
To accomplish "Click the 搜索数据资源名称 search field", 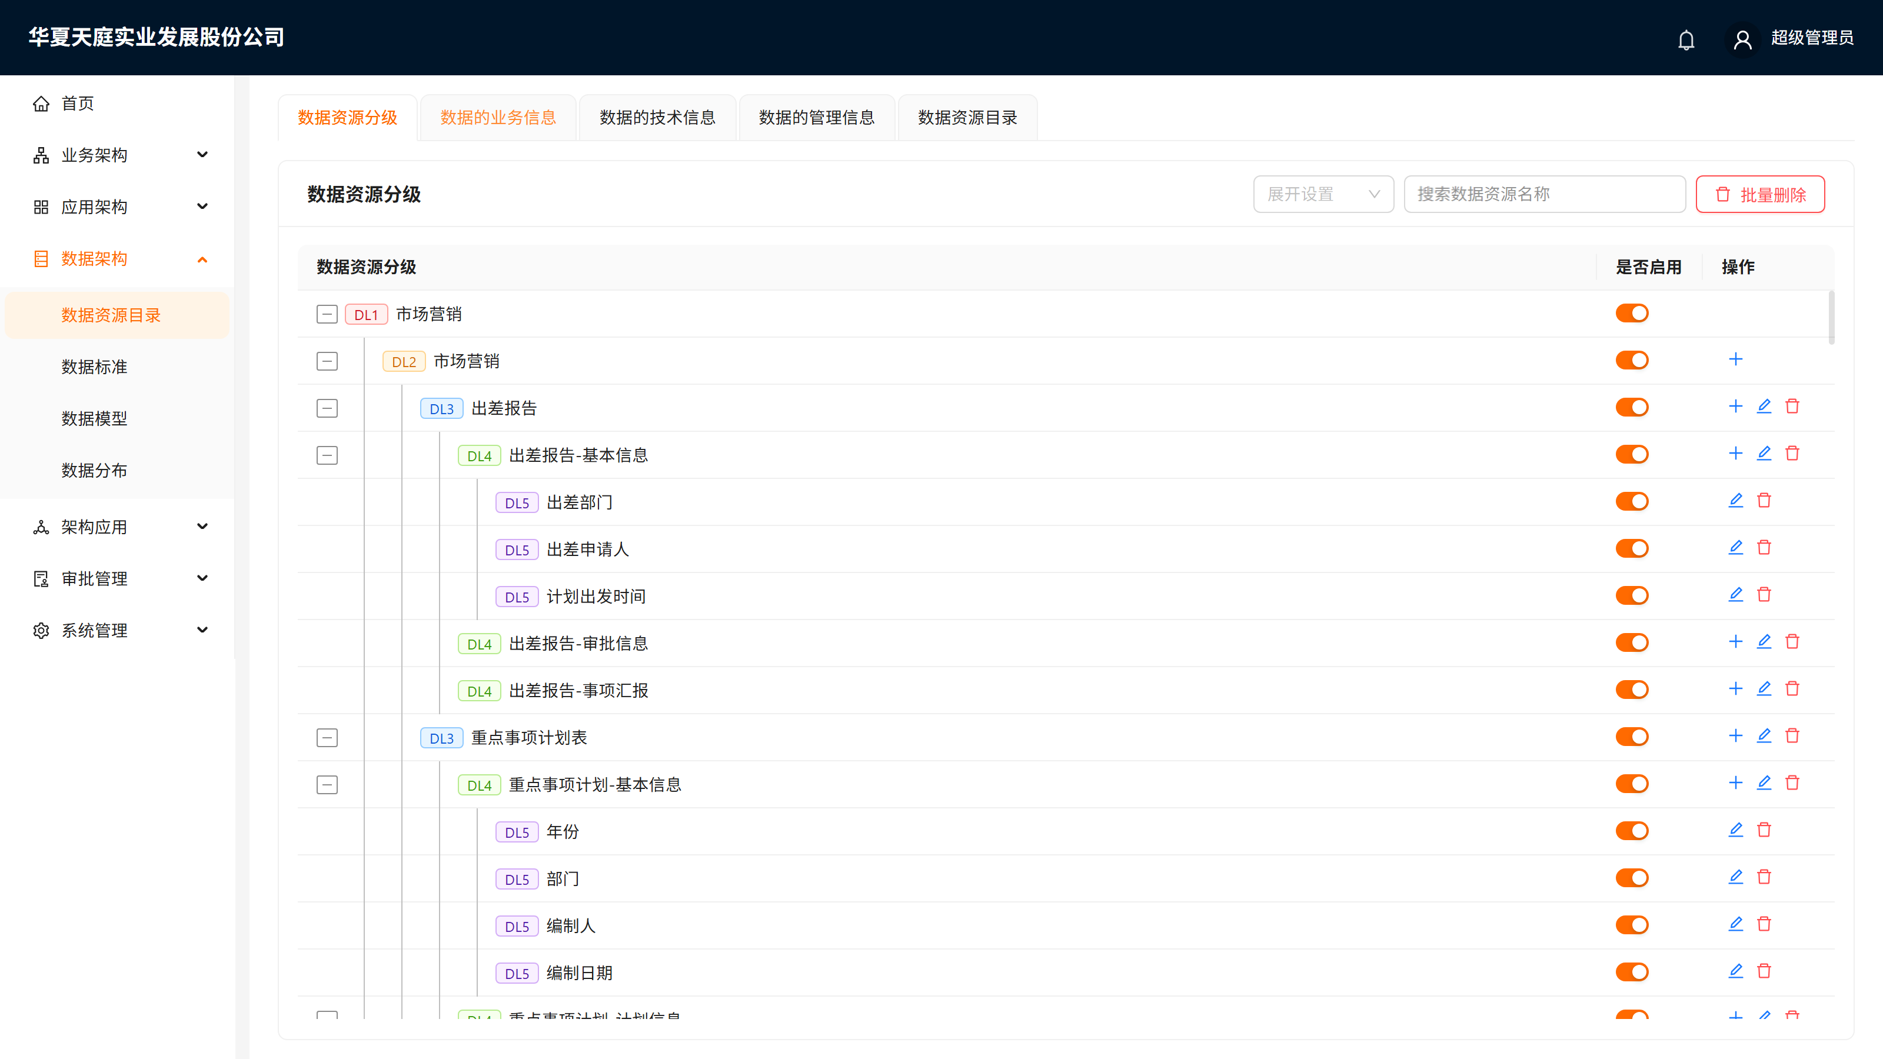I will [x=1545, y=194].
